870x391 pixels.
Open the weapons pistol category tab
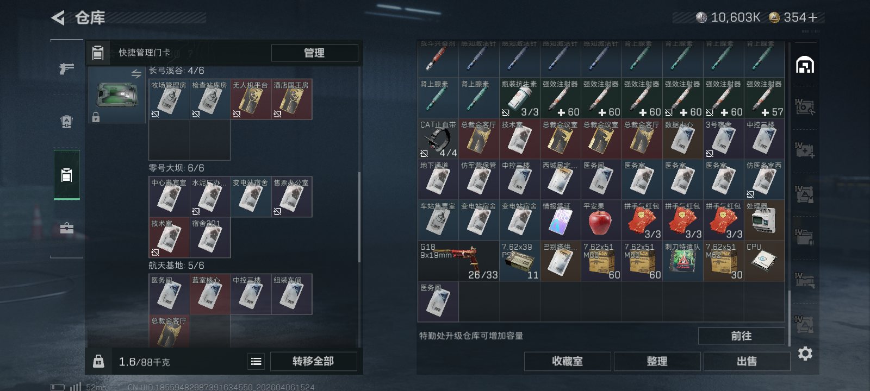pyautogui.click(x=67, y=68)
